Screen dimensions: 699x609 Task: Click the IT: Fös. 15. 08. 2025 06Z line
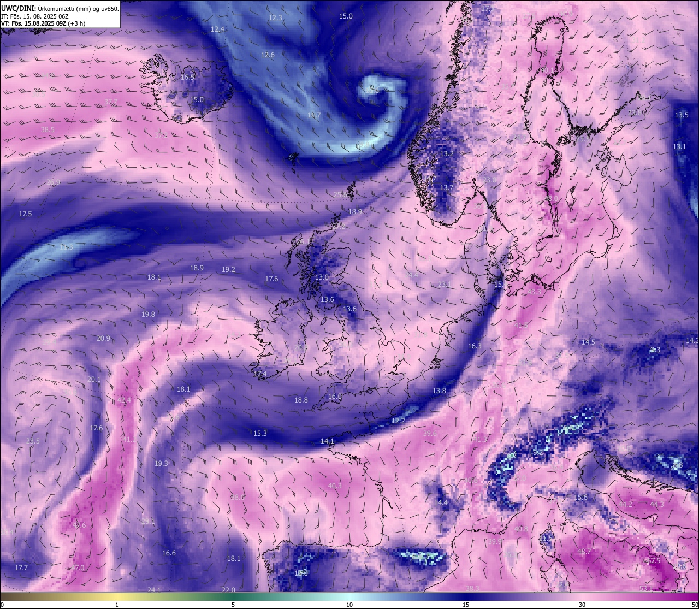tap(34, 16)
